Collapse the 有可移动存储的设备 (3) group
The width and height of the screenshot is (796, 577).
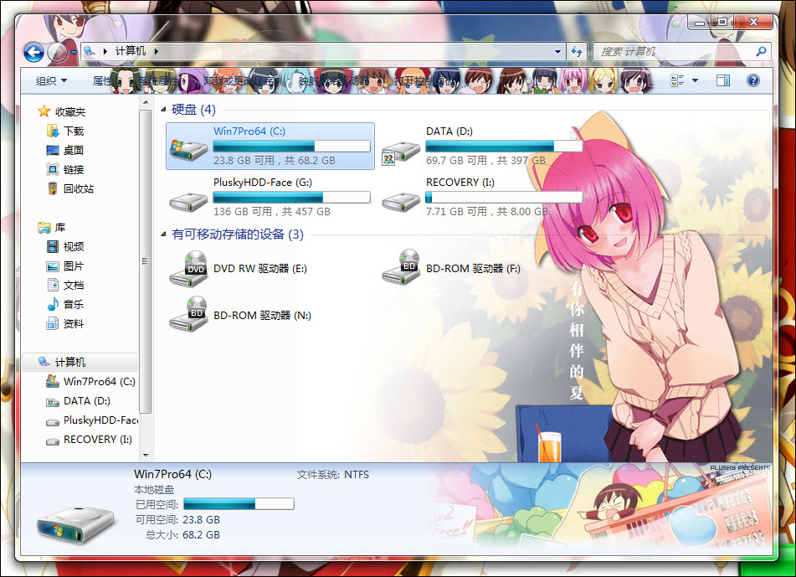click(163, 234)
